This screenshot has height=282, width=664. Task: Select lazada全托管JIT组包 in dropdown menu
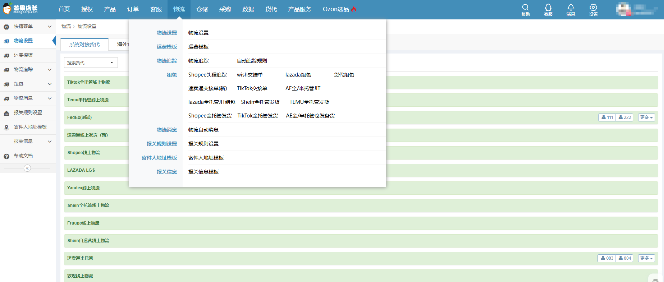tap(212, 102)
